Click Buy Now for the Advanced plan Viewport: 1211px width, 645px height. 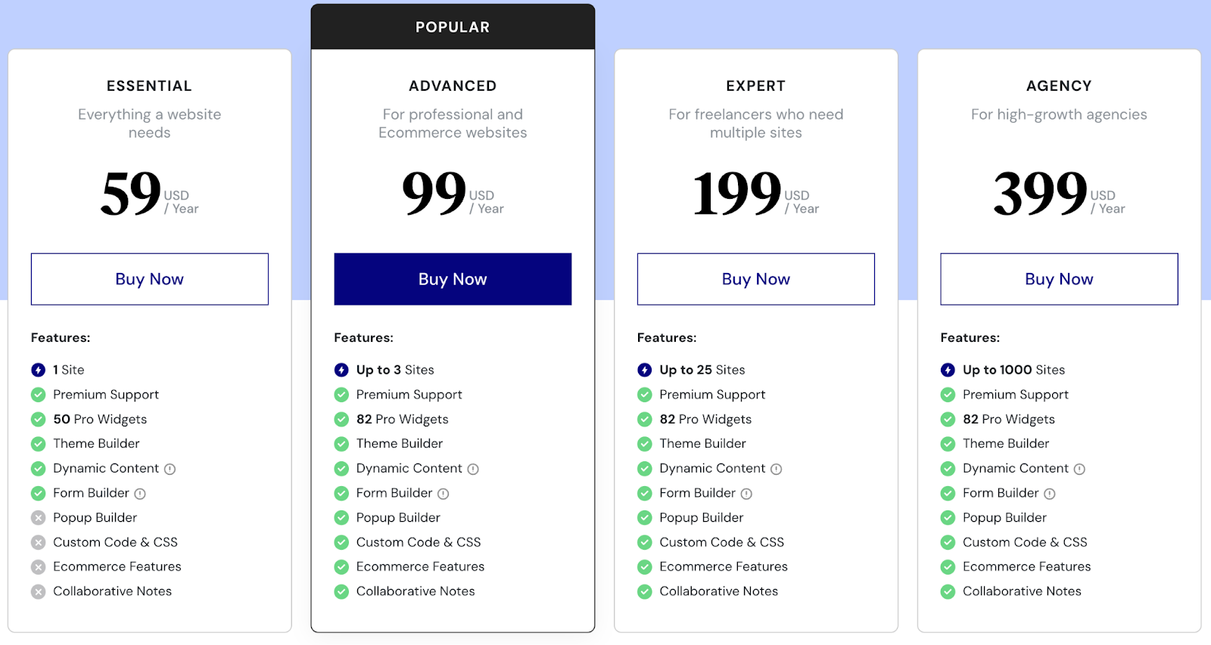453,278
